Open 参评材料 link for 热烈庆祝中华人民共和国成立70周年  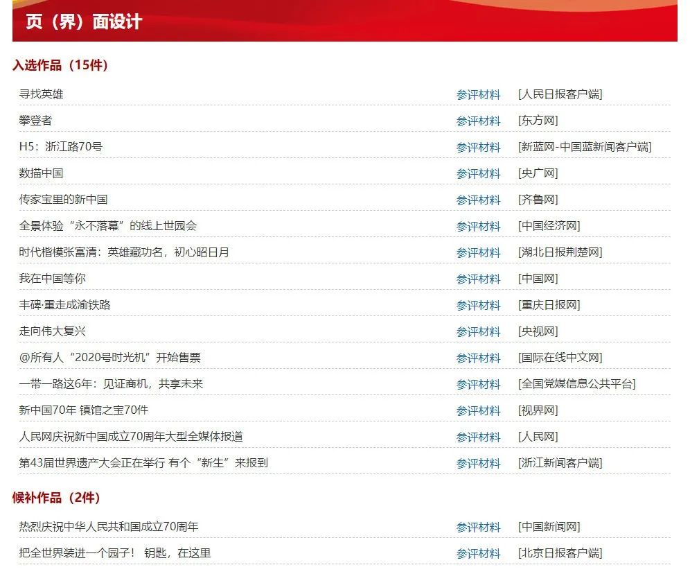click(478, 528)
